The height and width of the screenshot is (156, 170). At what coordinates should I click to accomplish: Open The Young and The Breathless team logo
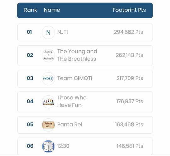click(x=48, y=55)
